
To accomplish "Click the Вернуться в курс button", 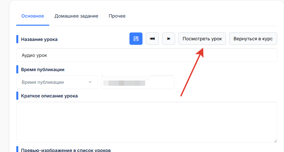I will (253, 39).
